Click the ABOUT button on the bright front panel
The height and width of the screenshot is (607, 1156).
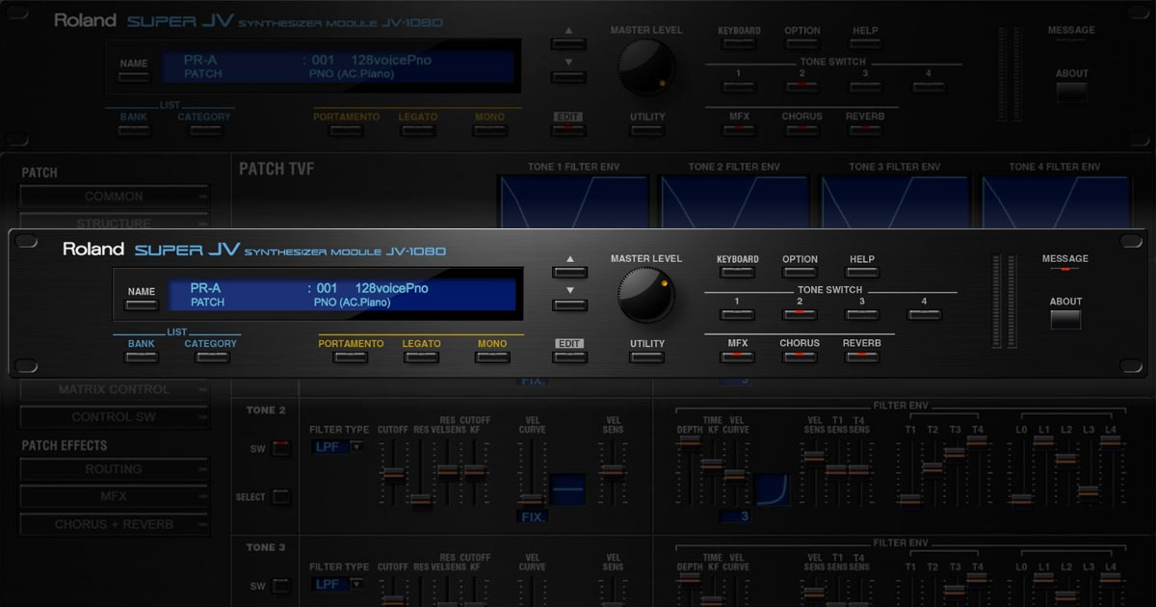coord(1065,320)
